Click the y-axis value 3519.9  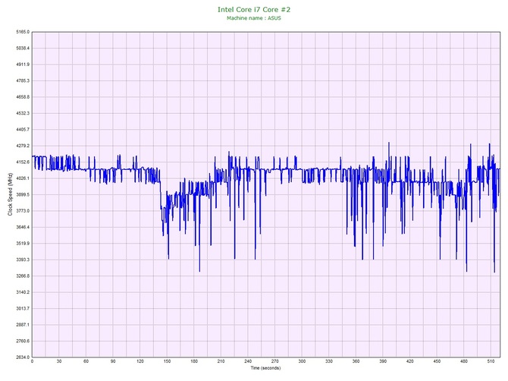click(x=23, y=244)
